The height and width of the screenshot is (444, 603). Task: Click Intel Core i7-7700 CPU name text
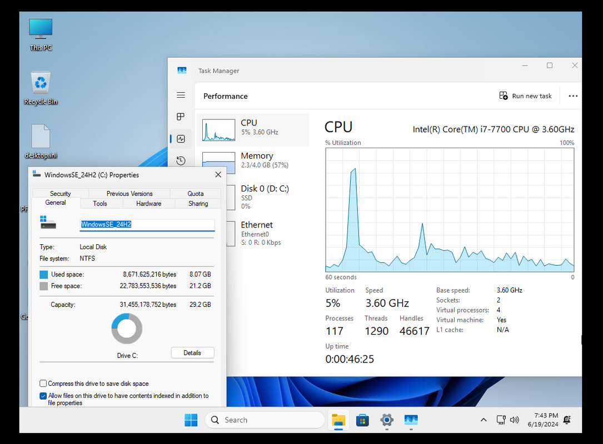tap(494, 129)
